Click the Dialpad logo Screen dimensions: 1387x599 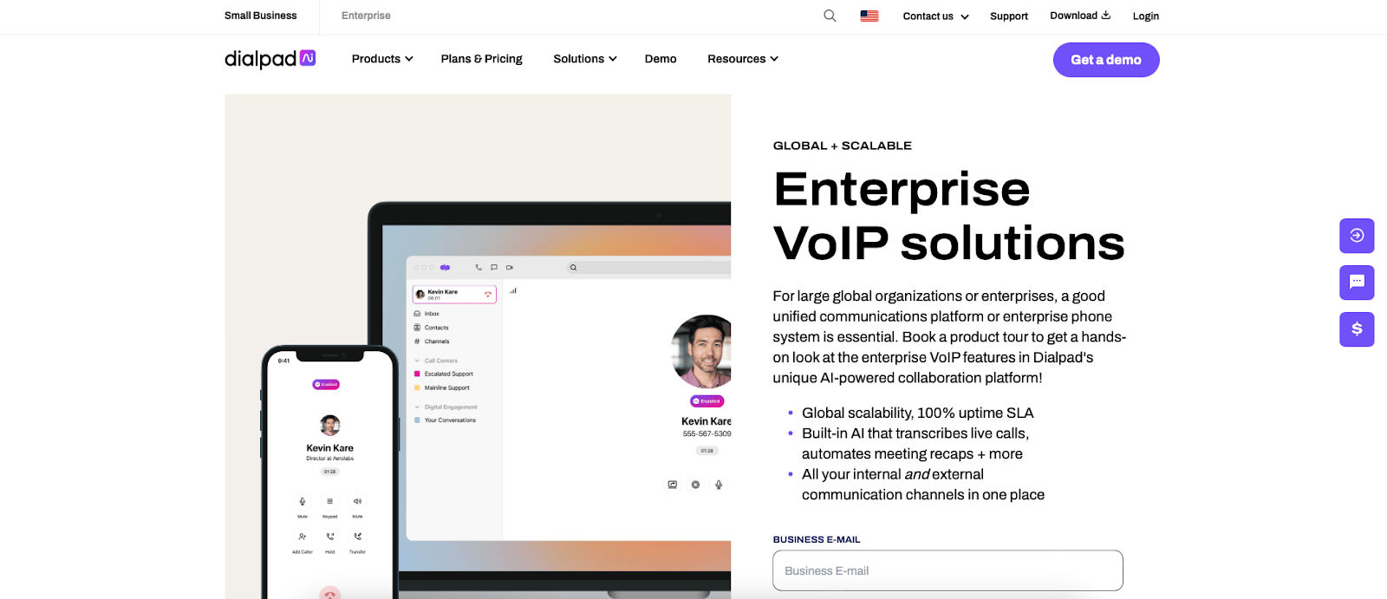(x=261, y=59)
